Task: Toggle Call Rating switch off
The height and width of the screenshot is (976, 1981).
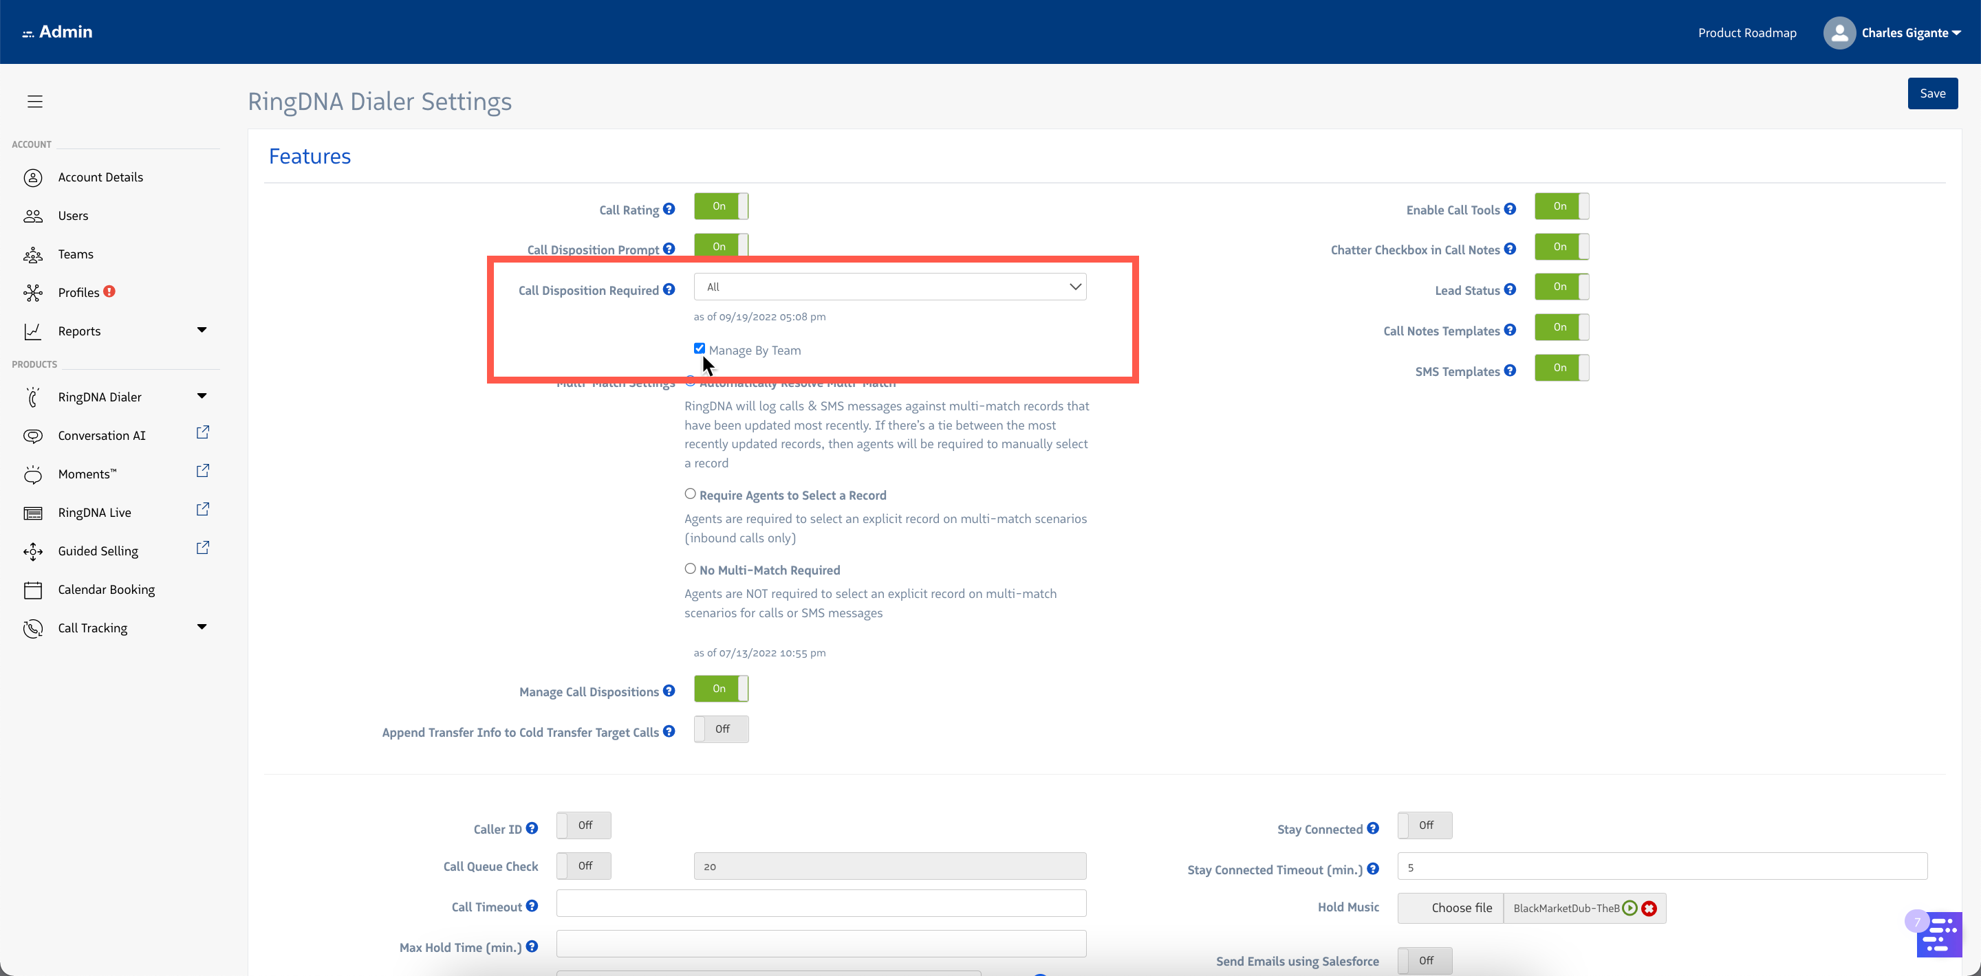Action: (x=721, y=206)
